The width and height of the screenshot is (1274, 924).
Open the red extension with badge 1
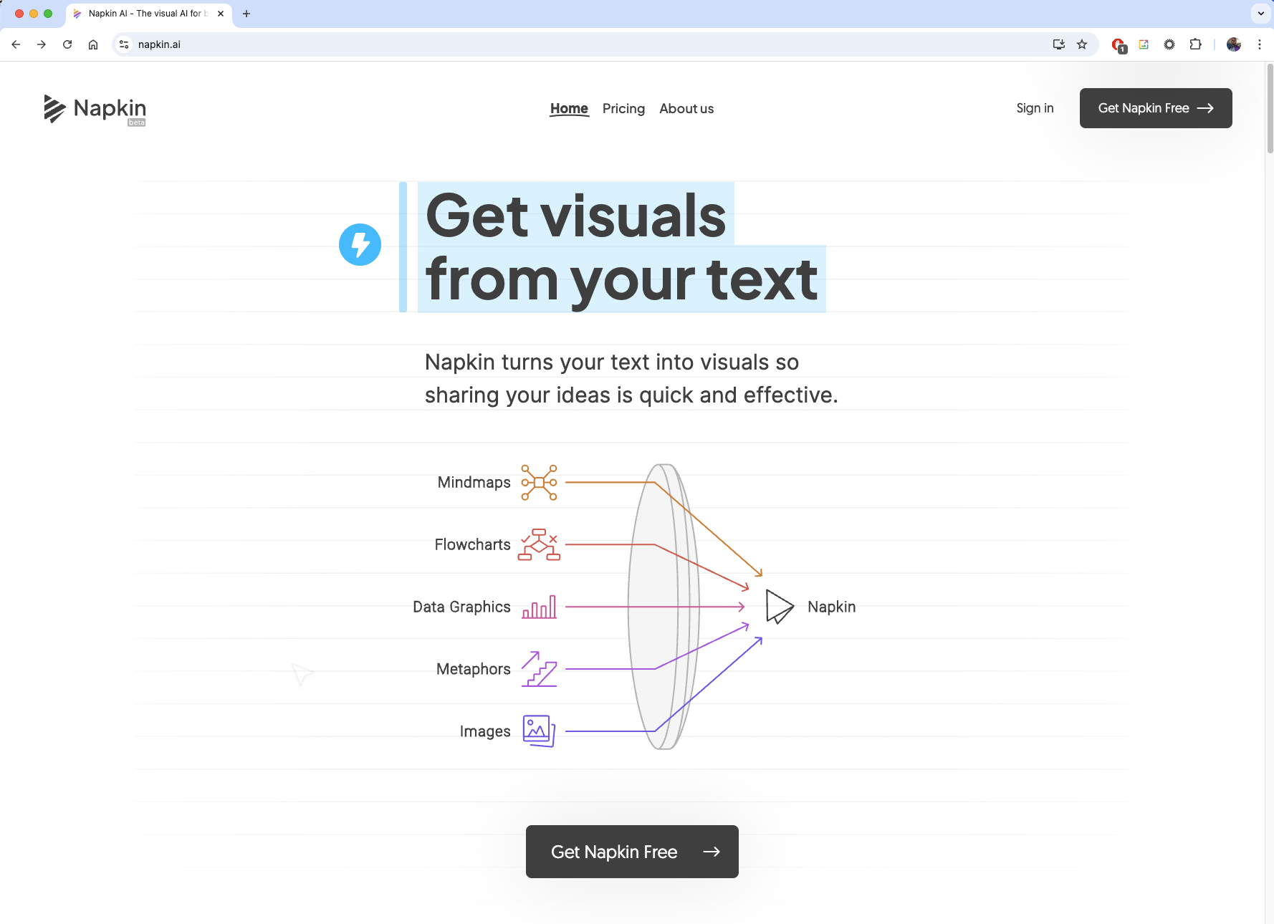[x=1119, y=45]
